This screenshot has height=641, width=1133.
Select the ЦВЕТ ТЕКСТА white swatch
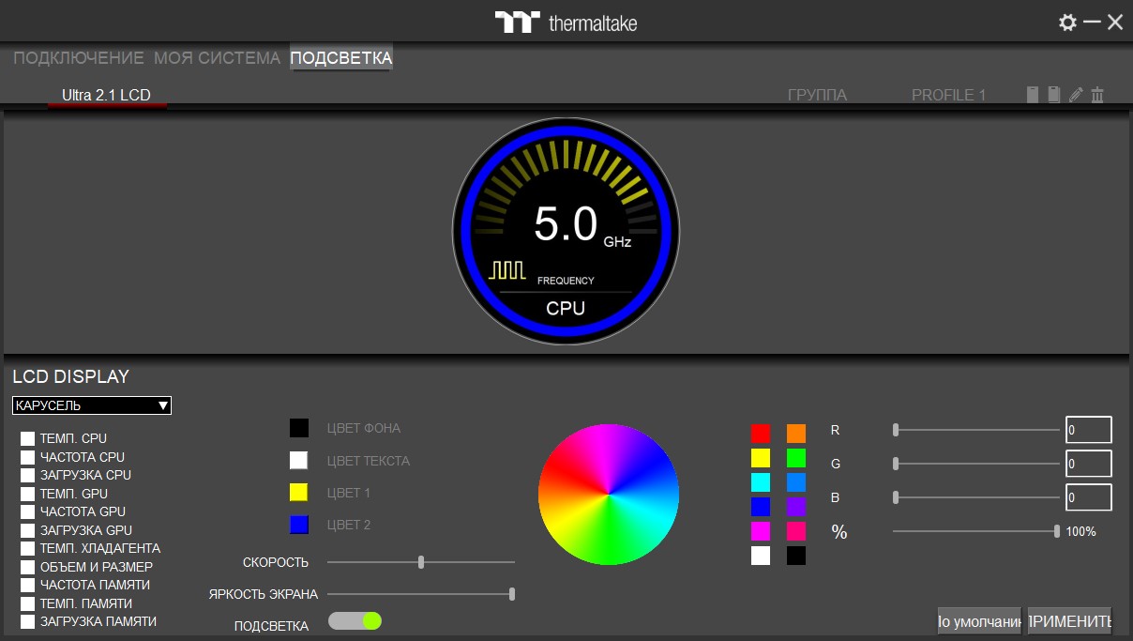pos(299,460)
